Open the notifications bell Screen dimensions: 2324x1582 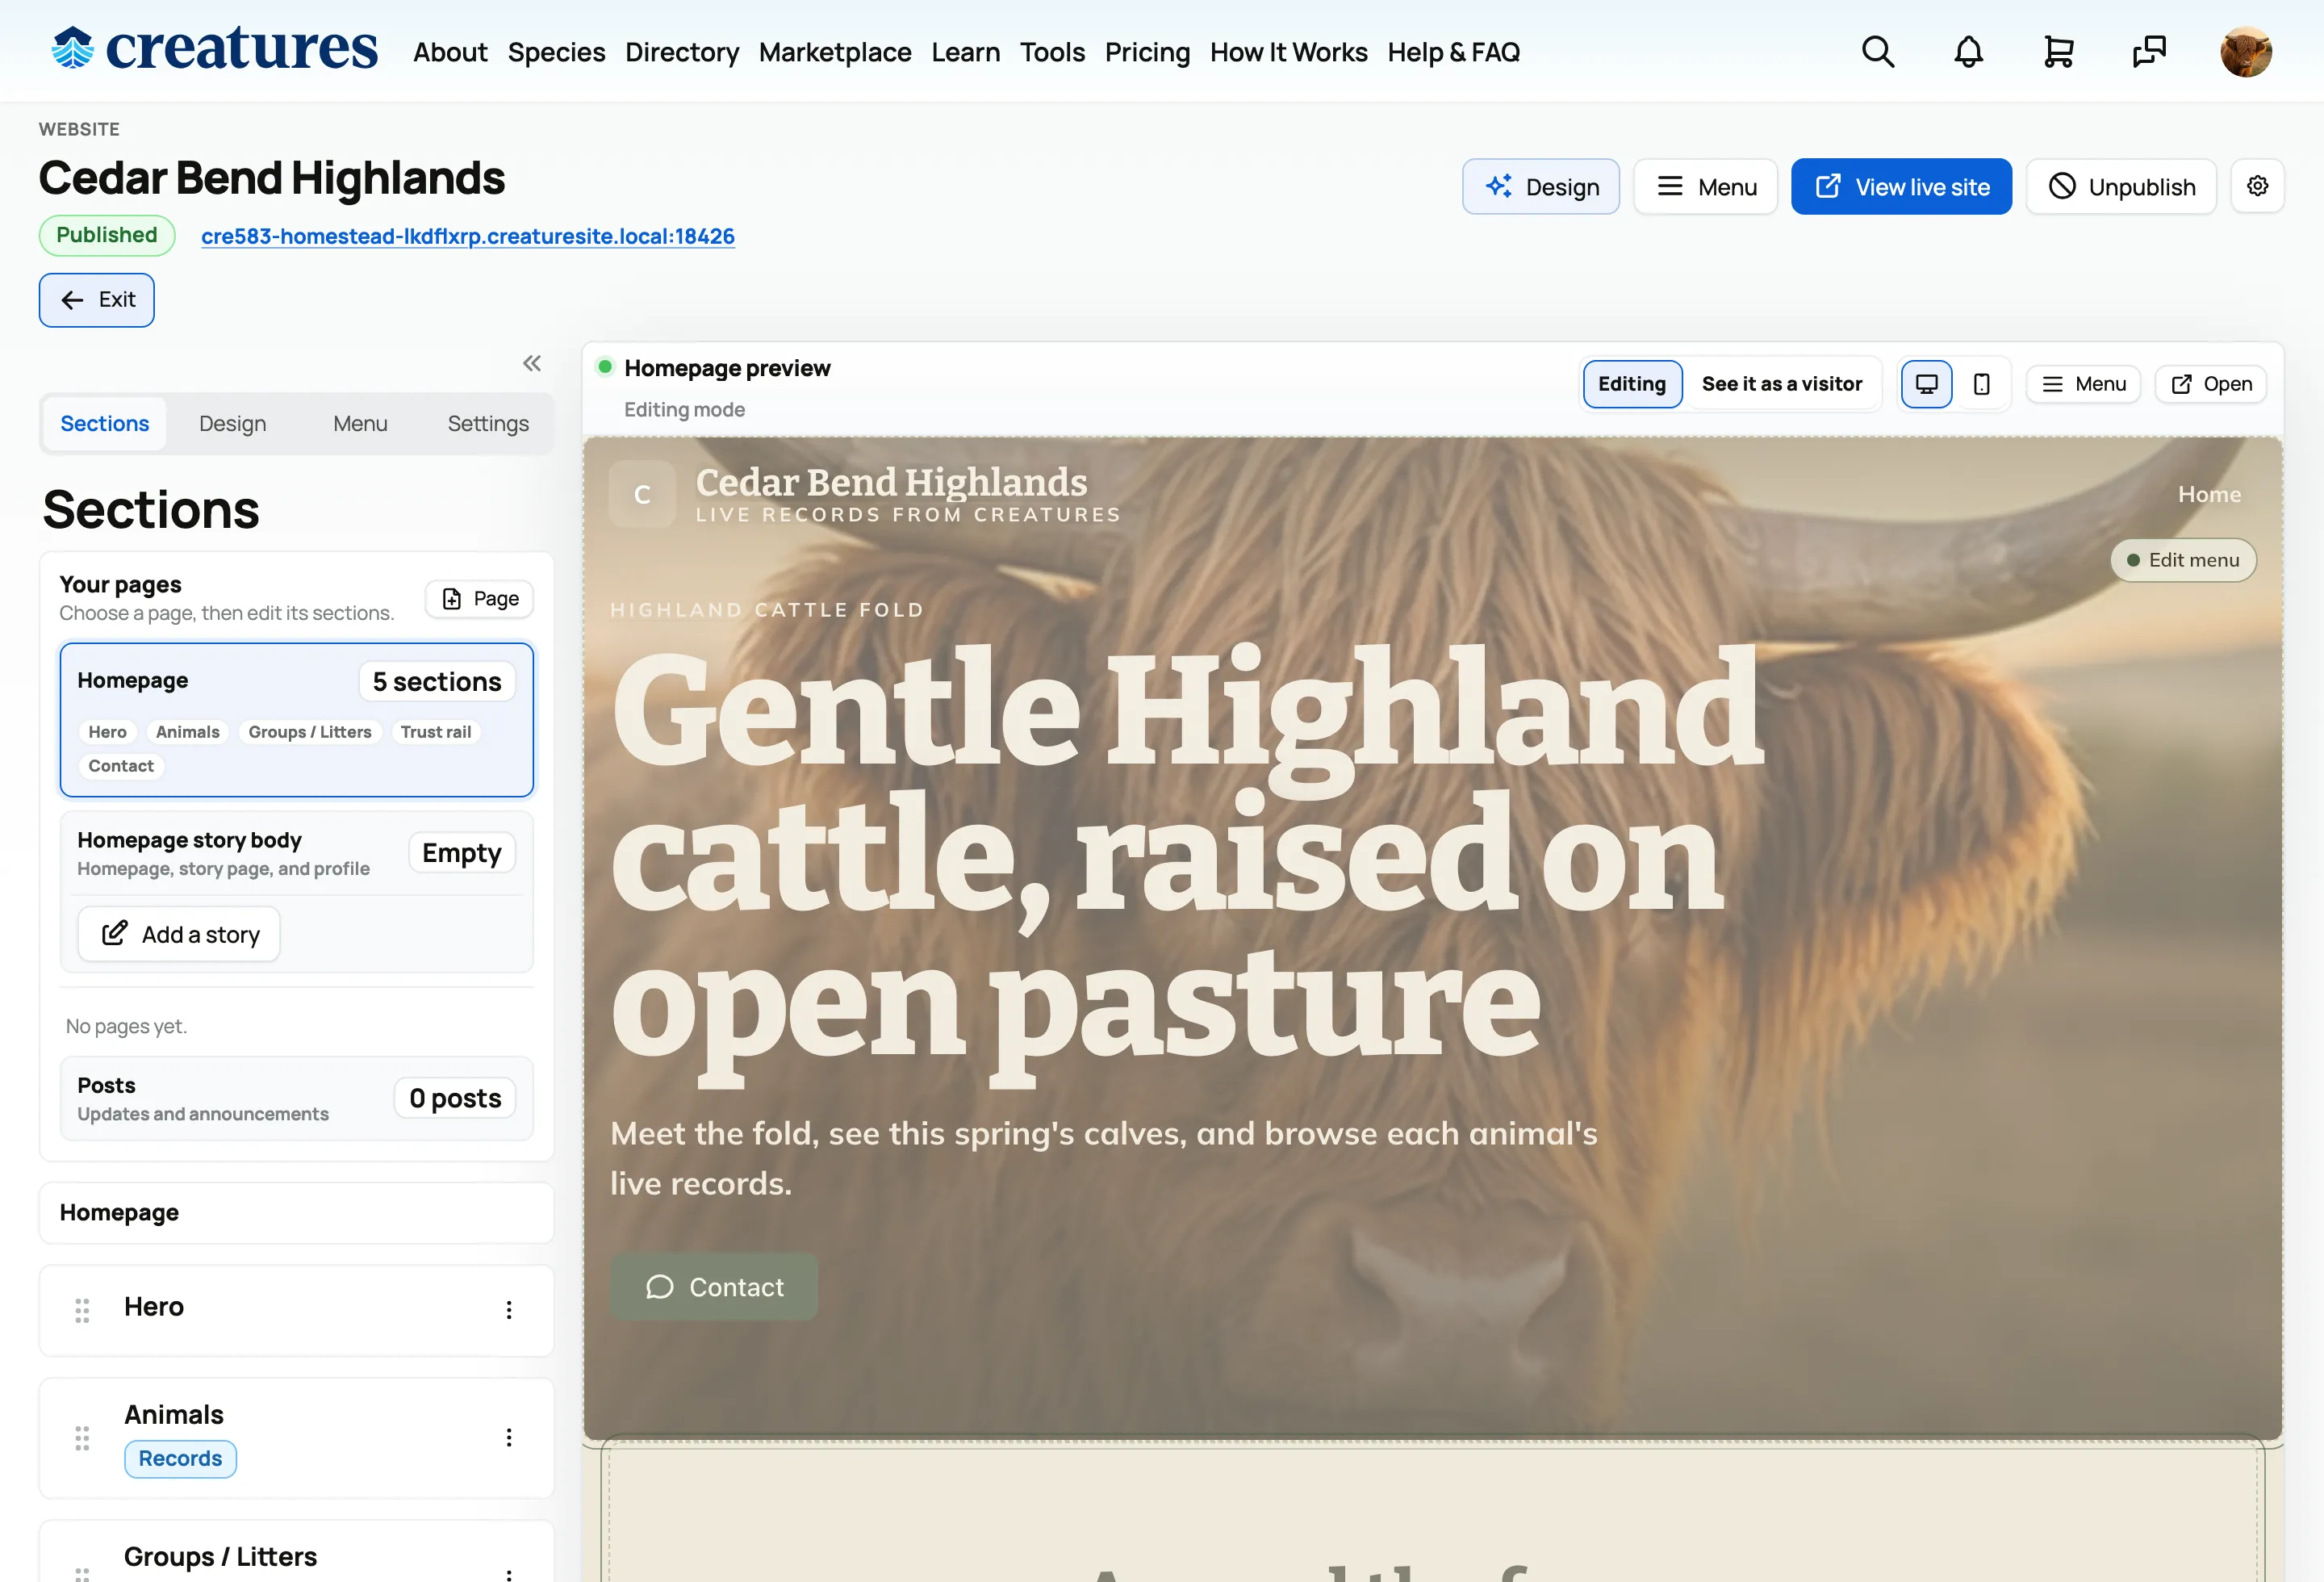tap(1968, 51)
